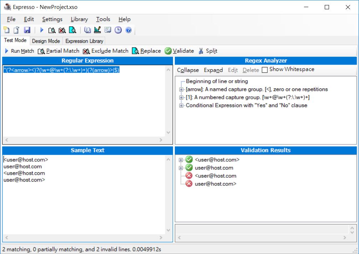Click the second Sample Text line user@host.com

point(23,166)
